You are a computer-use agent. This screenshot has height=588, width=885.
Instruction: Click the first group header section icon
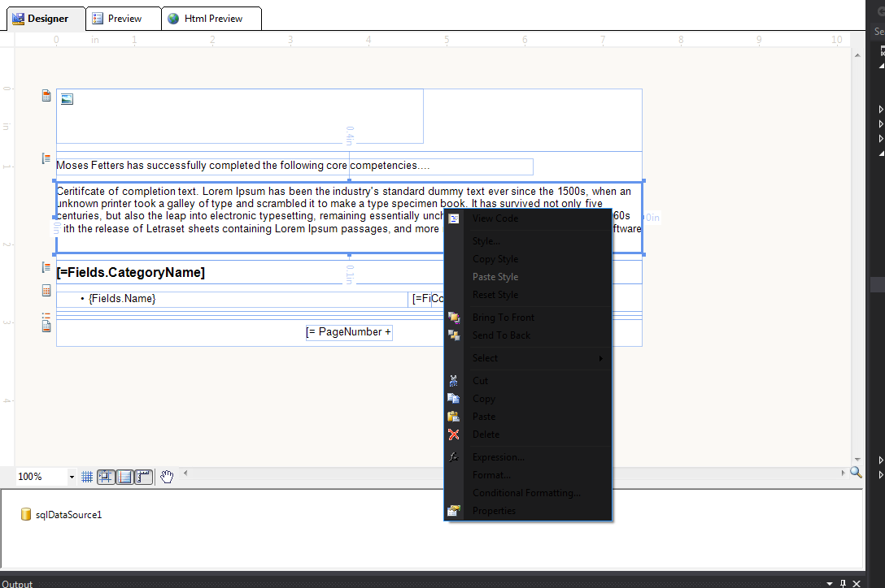(46, 159)
